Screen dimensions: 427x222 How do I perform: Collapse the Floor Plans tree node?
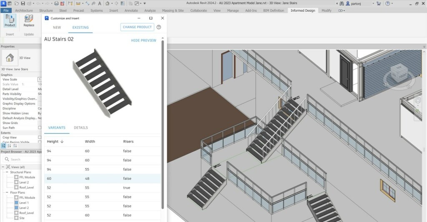(x=7, y=192)
